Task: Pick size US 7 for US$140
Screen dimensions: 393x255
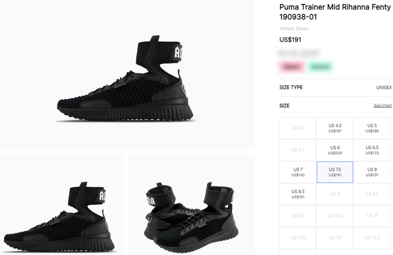Action: click(298, 172)
